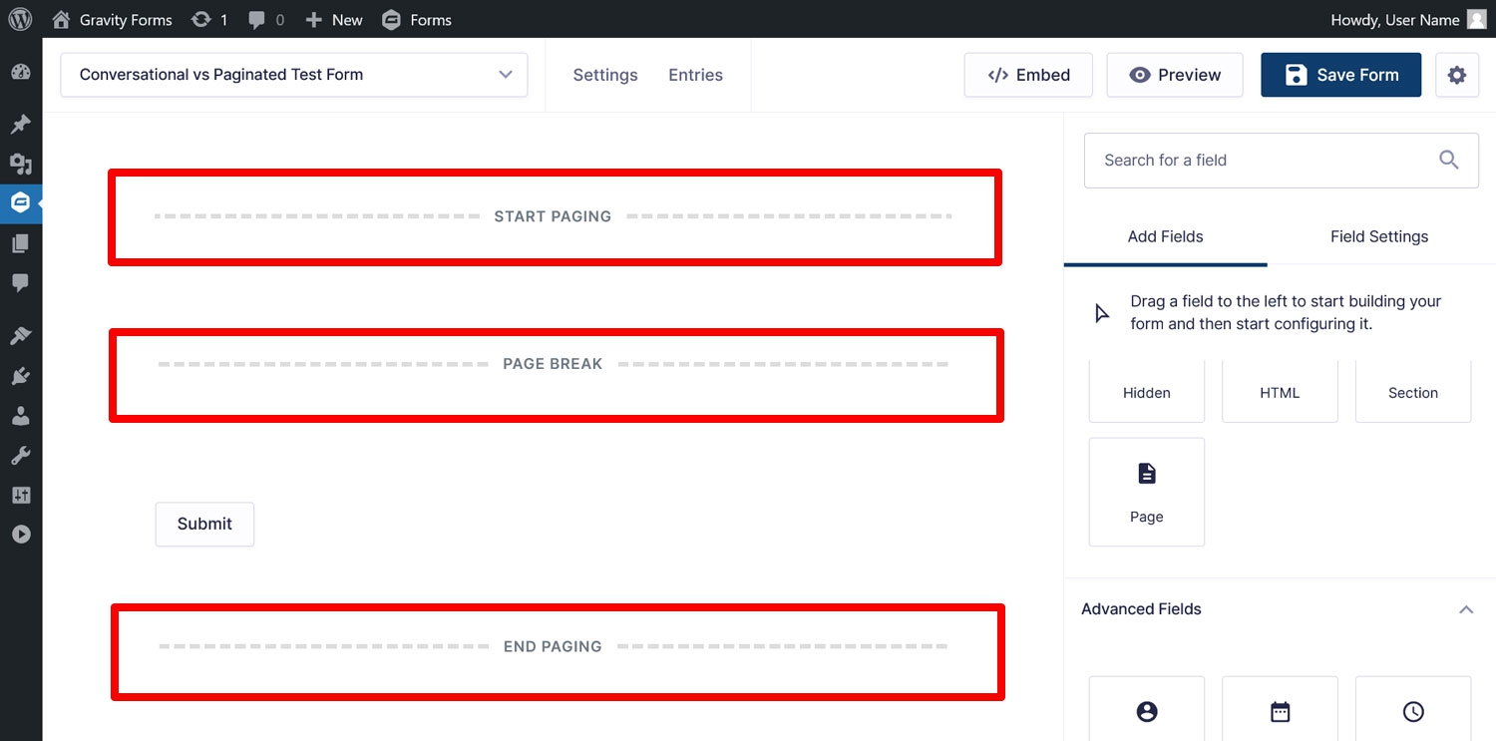This screenshot has width=1496, height=741.
Task: Select the Page Break field
Action: click(x=556, y=374)
